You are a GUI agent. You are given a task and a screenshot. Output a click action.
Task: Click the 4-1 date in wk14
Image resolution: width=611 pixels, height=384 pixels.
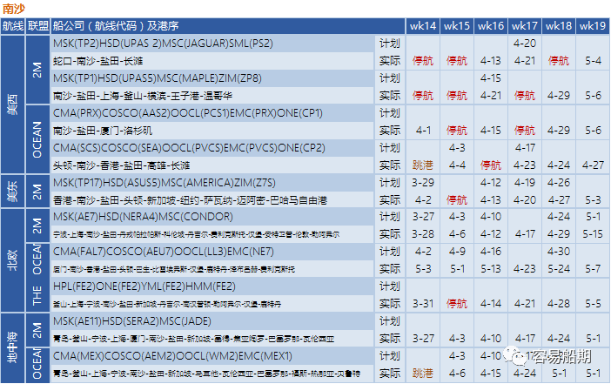pyautogui.click(x=423, y=131)
